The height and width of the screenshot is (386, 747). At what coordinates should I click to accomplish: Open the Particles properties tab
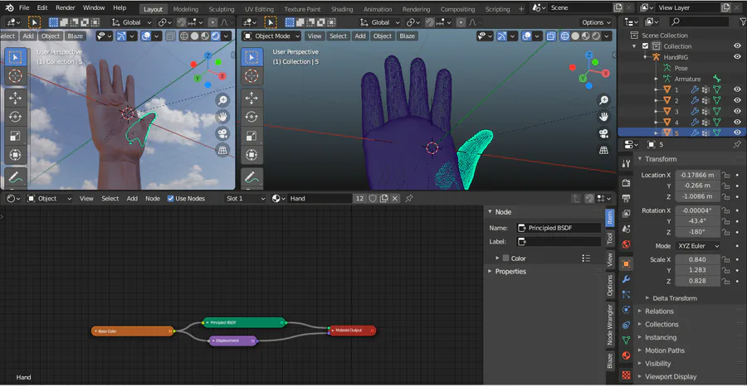tap(626, 295)
